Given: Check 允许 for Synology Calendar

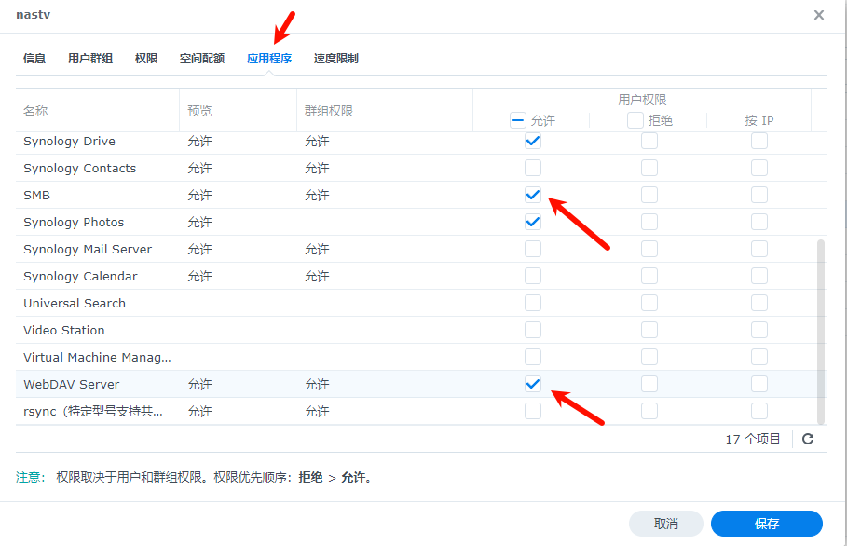Looking at the screenshot, I should [x=533, y=276].
